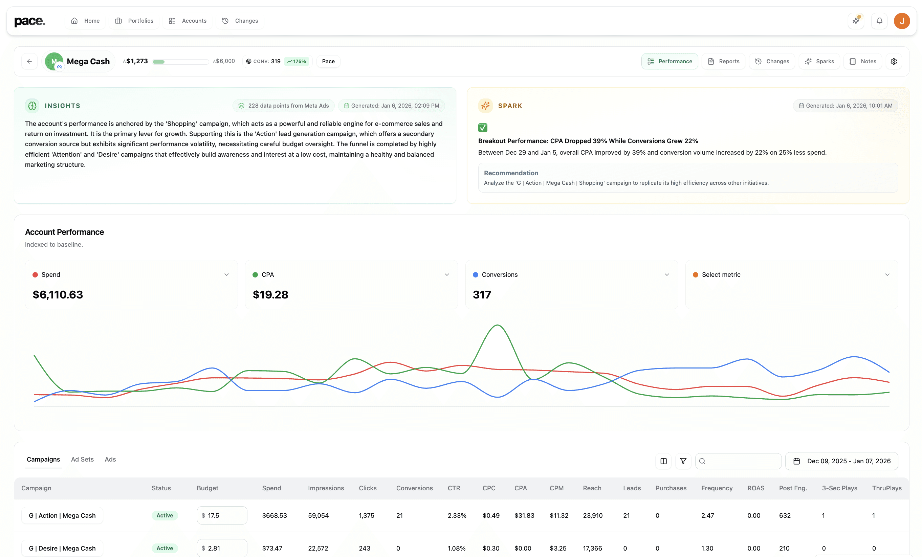Open the CPA metric dropdown
The height and width of the screenshot is (557, 922).
[447, 274]
